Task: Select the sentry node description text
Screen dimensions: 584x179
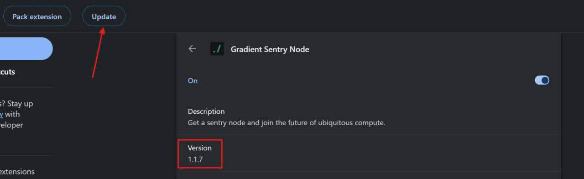Action: [287, 123]
